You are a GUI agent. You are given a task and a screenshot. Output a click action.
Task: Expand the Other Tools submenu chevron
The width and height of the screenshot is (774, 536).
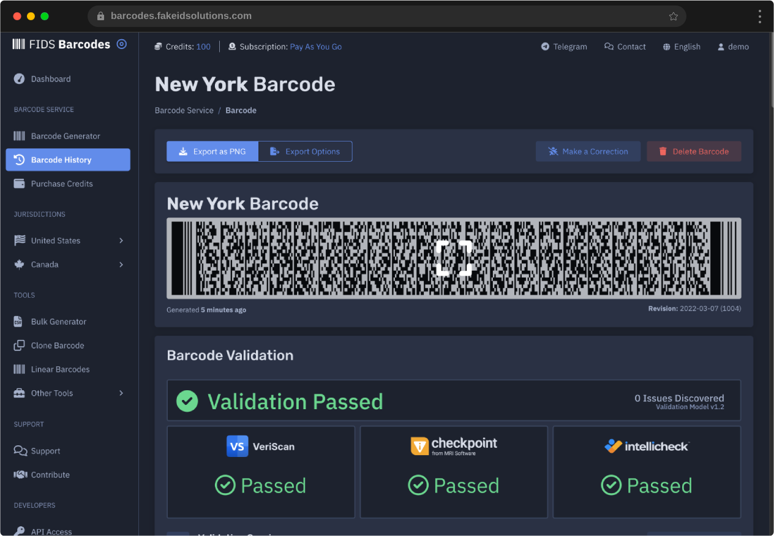click(x=121, y=393)
